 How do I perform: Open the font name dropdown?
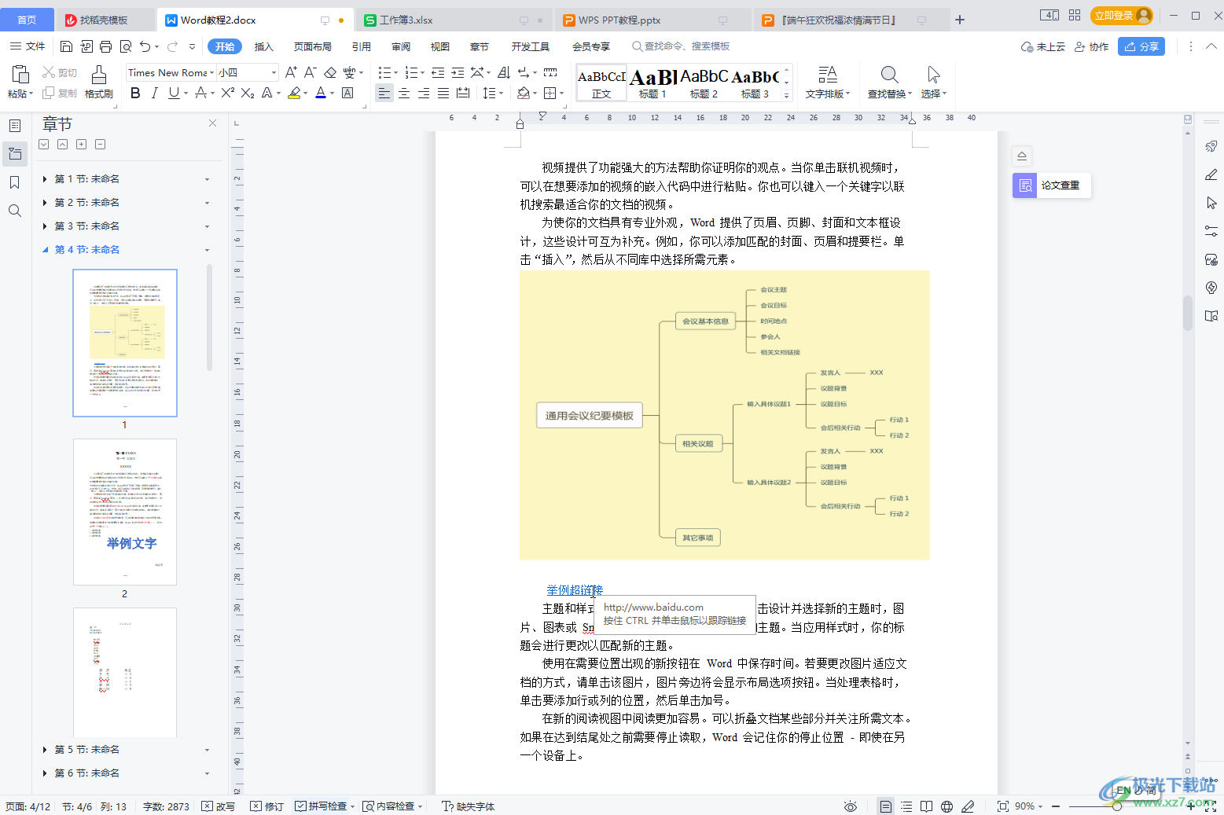pos(211,72)
